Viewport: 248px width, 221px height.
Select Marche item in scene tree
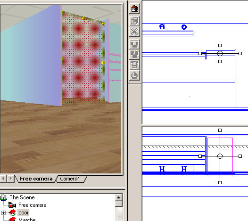click(27, 219)
